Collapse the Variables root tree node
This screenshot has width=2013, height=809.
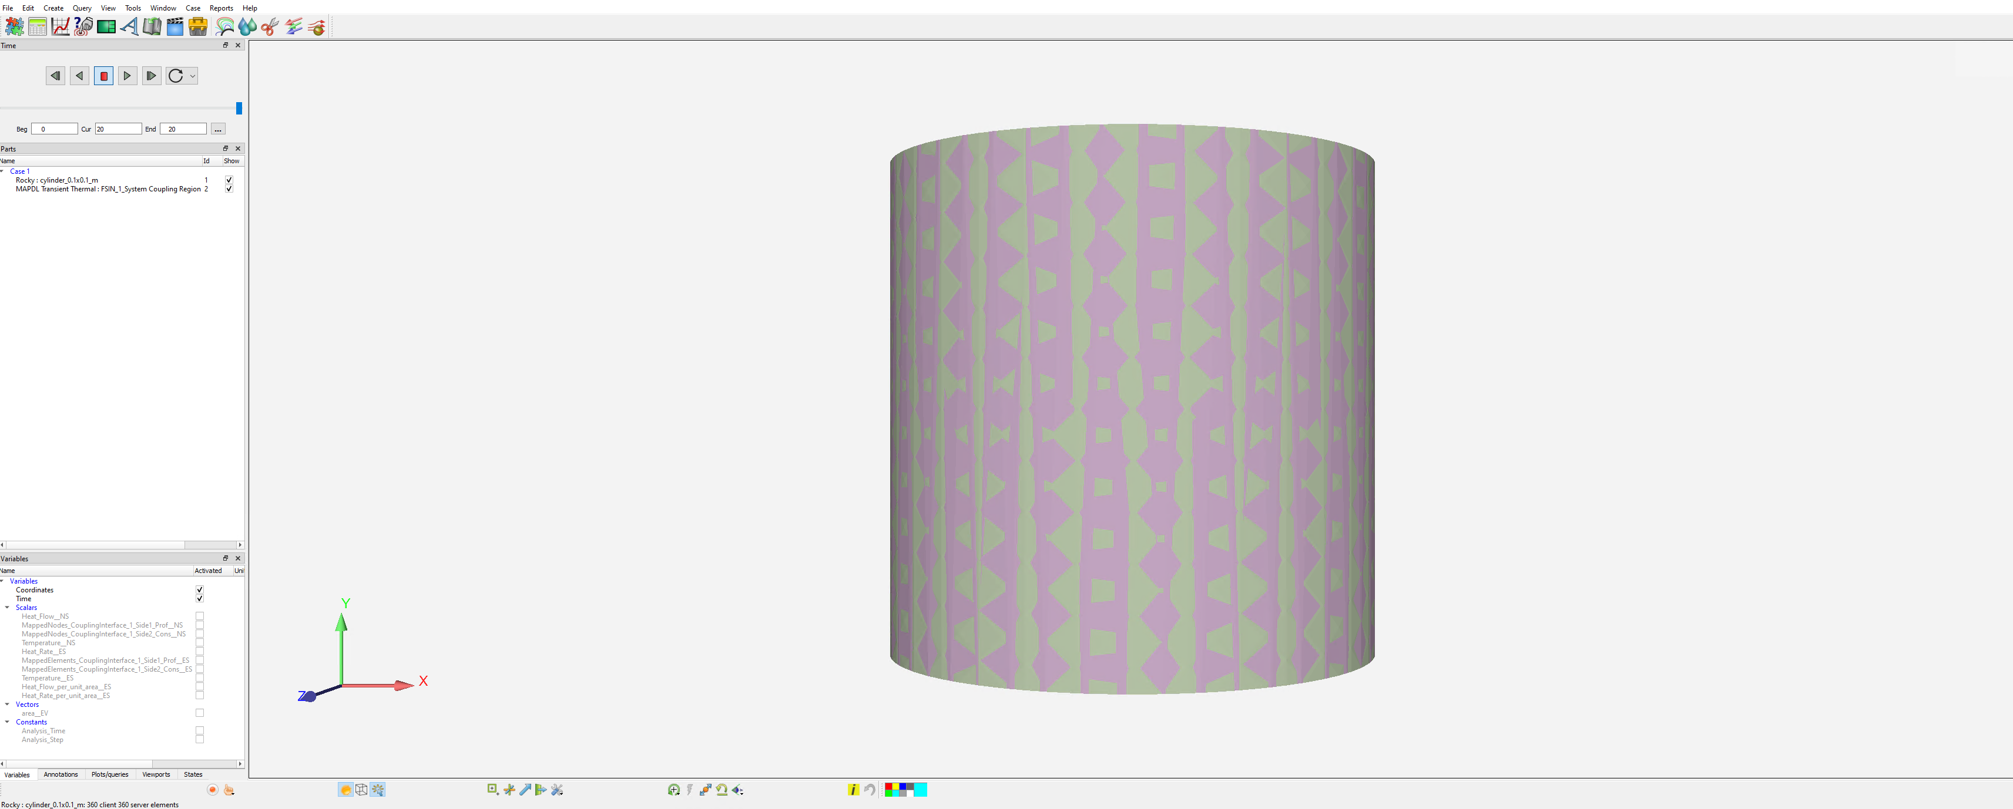2,581
